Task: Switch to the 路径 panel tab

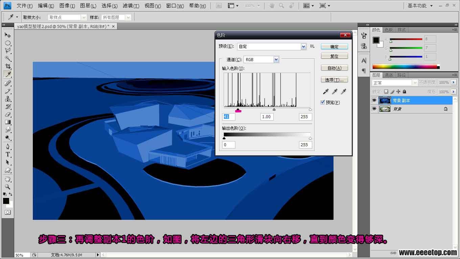Action: (x=401, y=75)
